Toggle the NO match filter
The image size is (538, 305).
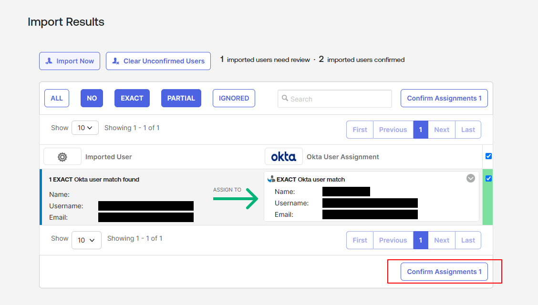click(x=92, y=98)
